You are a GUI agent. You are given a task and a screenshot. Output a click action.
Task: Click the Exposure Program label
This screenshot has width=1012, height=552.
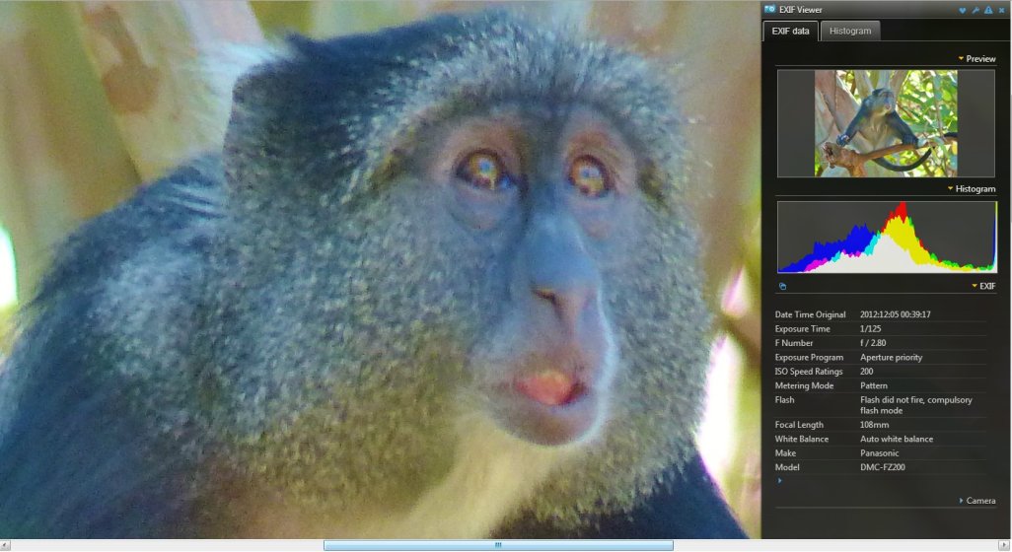point(809,357)
